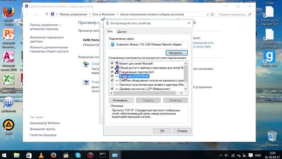Open qBittorrent desktop shortcut
The image size is (282, 159).
pyautogui.click(x=8, y=105)
